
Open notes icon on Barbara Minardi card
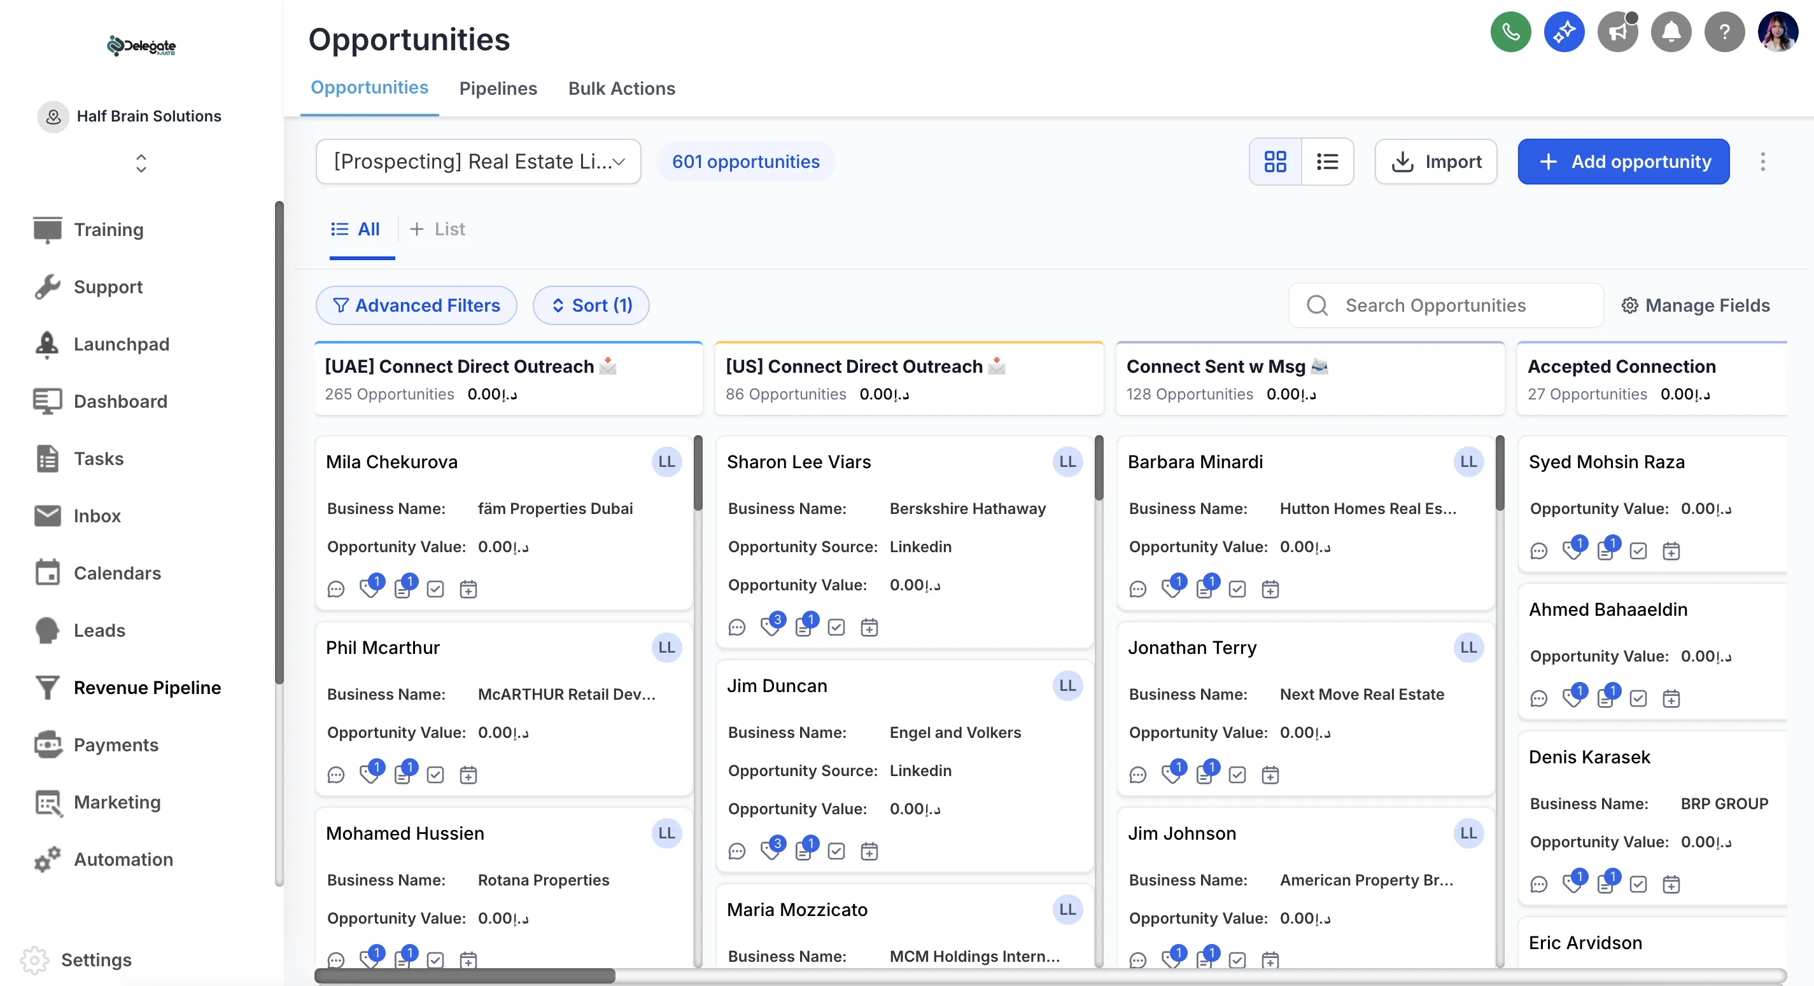coord(1205,588)
